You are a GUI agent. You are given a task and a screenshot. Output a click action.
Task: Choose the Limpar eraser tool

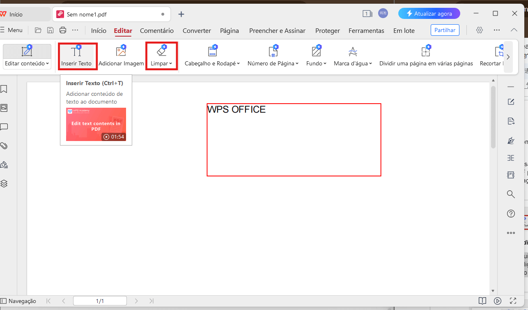(x=162, y=57)
